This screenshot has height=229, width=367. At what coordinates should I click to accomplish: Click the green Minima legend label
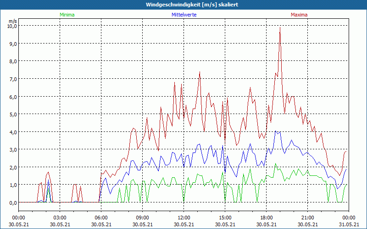(67, 15)
